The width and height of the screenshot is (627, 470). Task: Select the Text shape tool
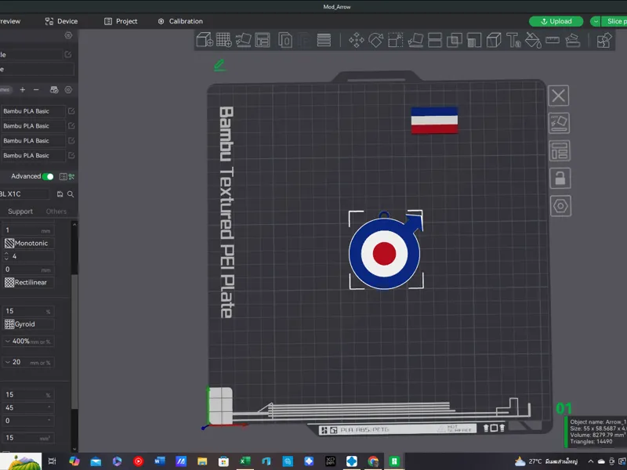(x=513, y=41)
